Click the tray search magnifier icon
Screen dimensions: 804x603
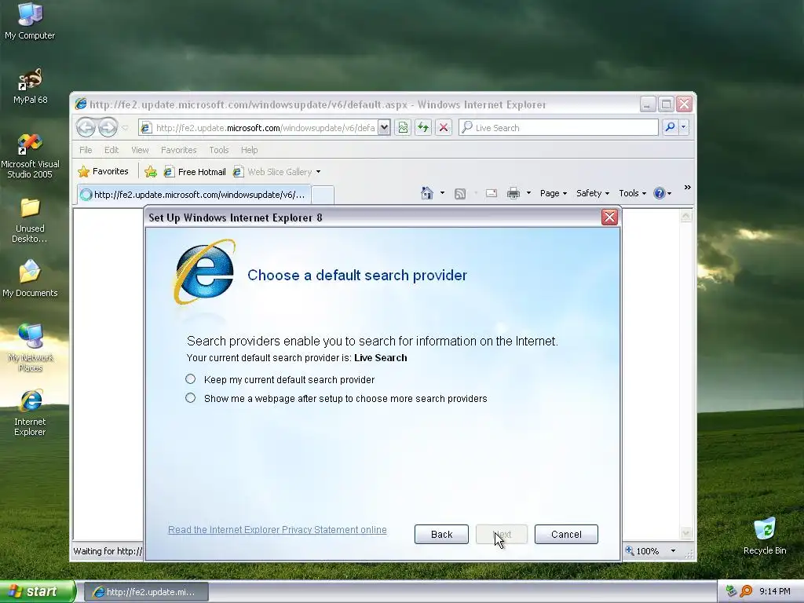(746, 591)
